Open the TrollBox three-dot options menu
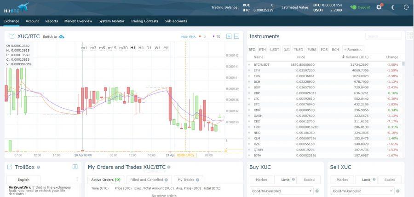Viewport: 414px width, 197px height. tap(77, 179)
